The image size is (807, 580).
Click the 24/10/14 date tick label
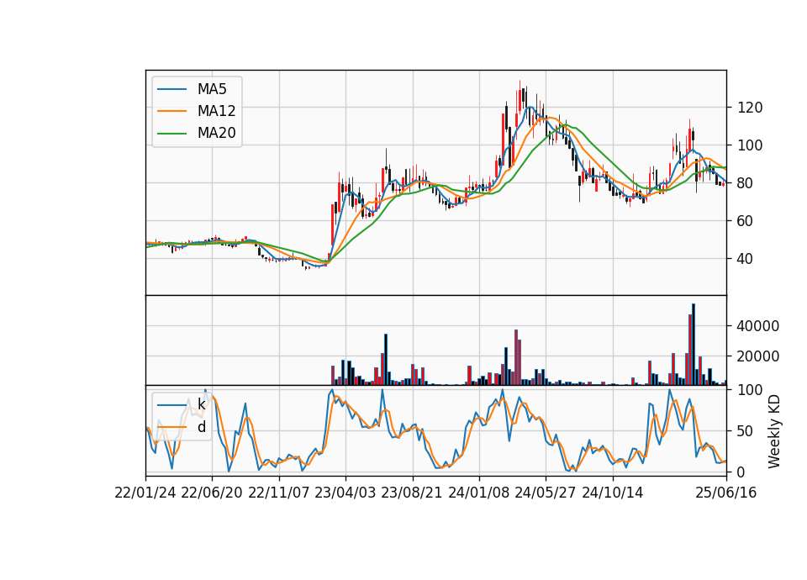(613, 493)
